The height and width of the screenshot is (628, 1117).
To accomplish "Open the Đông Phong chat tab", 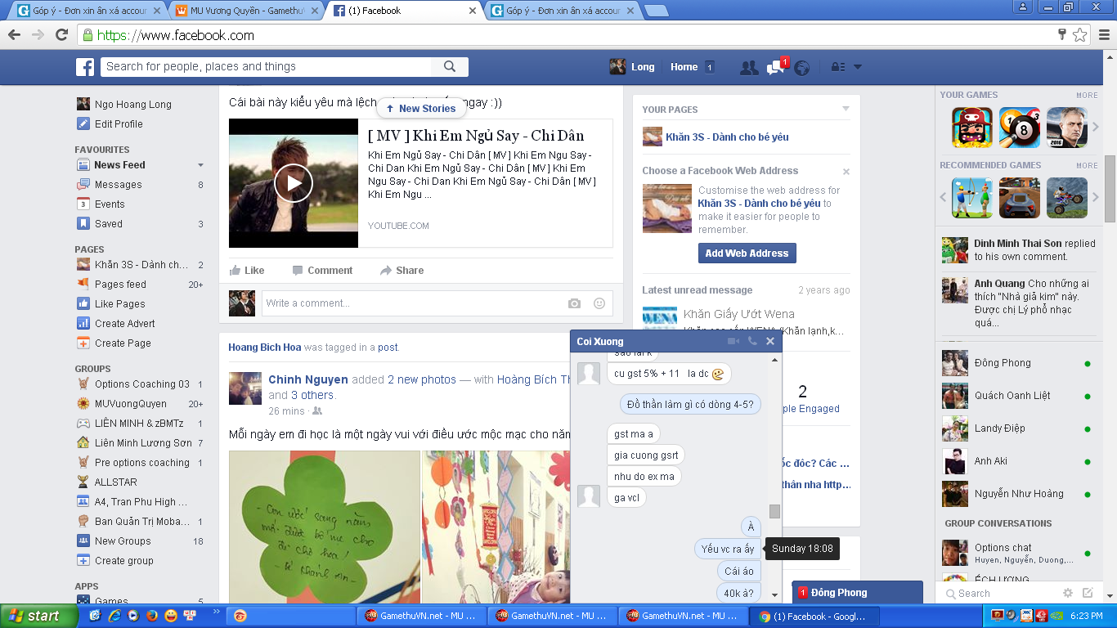I will 857,593.
